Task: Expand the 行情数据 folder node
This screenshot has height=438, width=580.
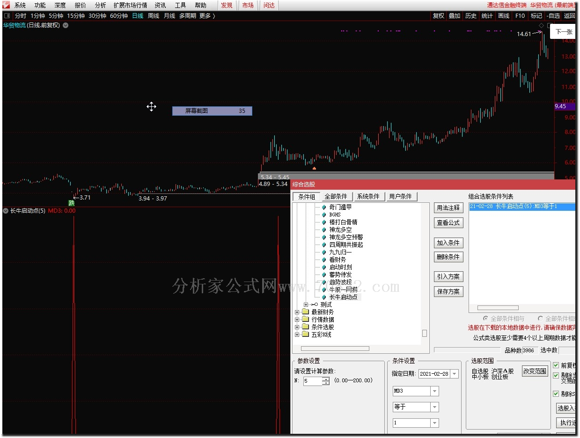Action: coord(297,319)
